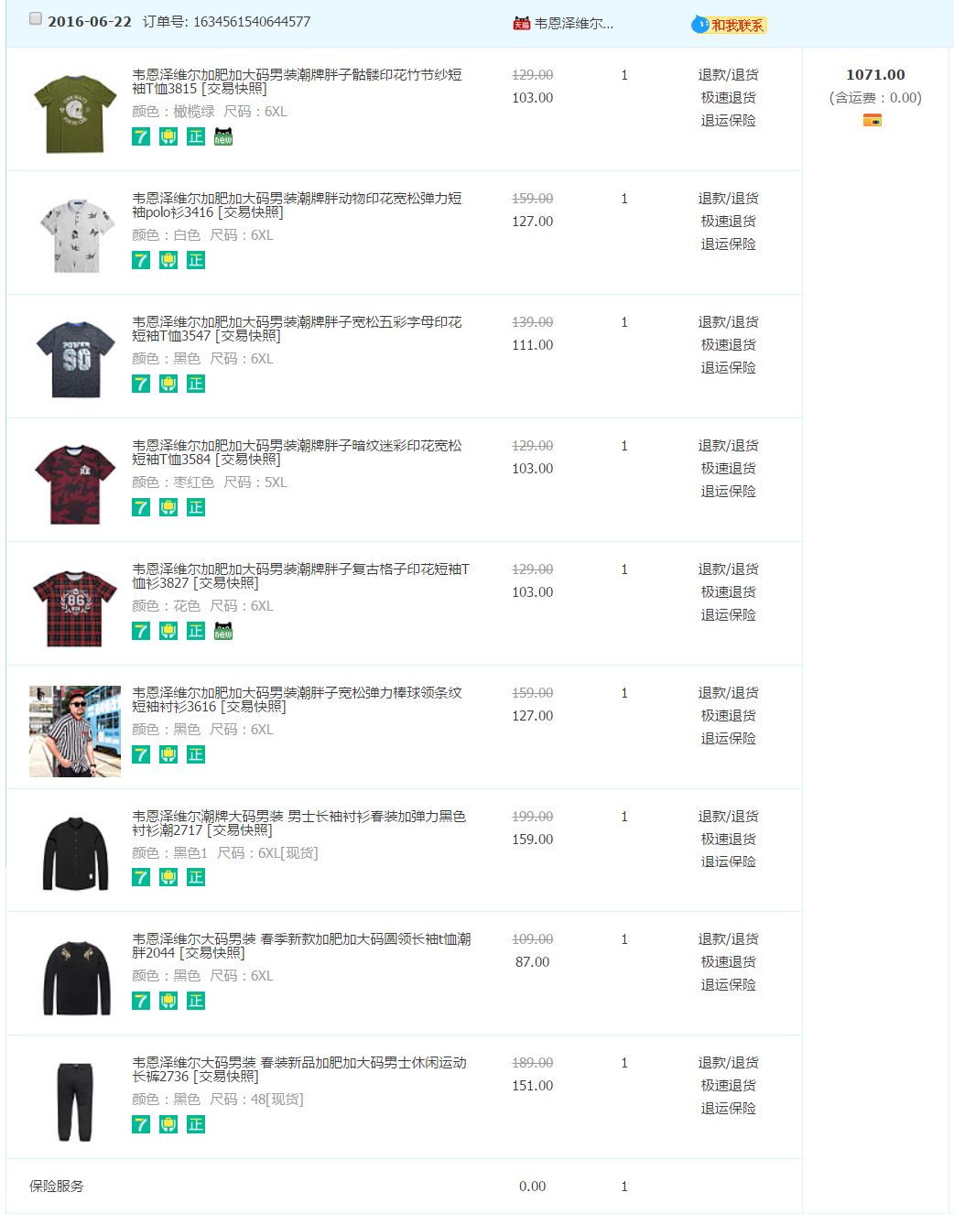954x1214 pixels.
Task: Click the new badge icon for the olive green T恤3815
Action: pyautogui.click(x=223, y=136)
